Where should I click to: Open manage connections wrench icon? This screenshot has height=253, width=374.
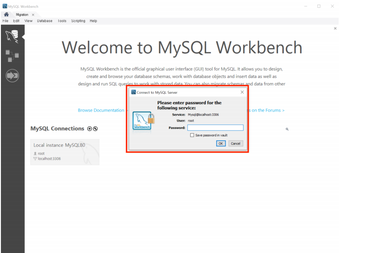click(x=96, y=129)
